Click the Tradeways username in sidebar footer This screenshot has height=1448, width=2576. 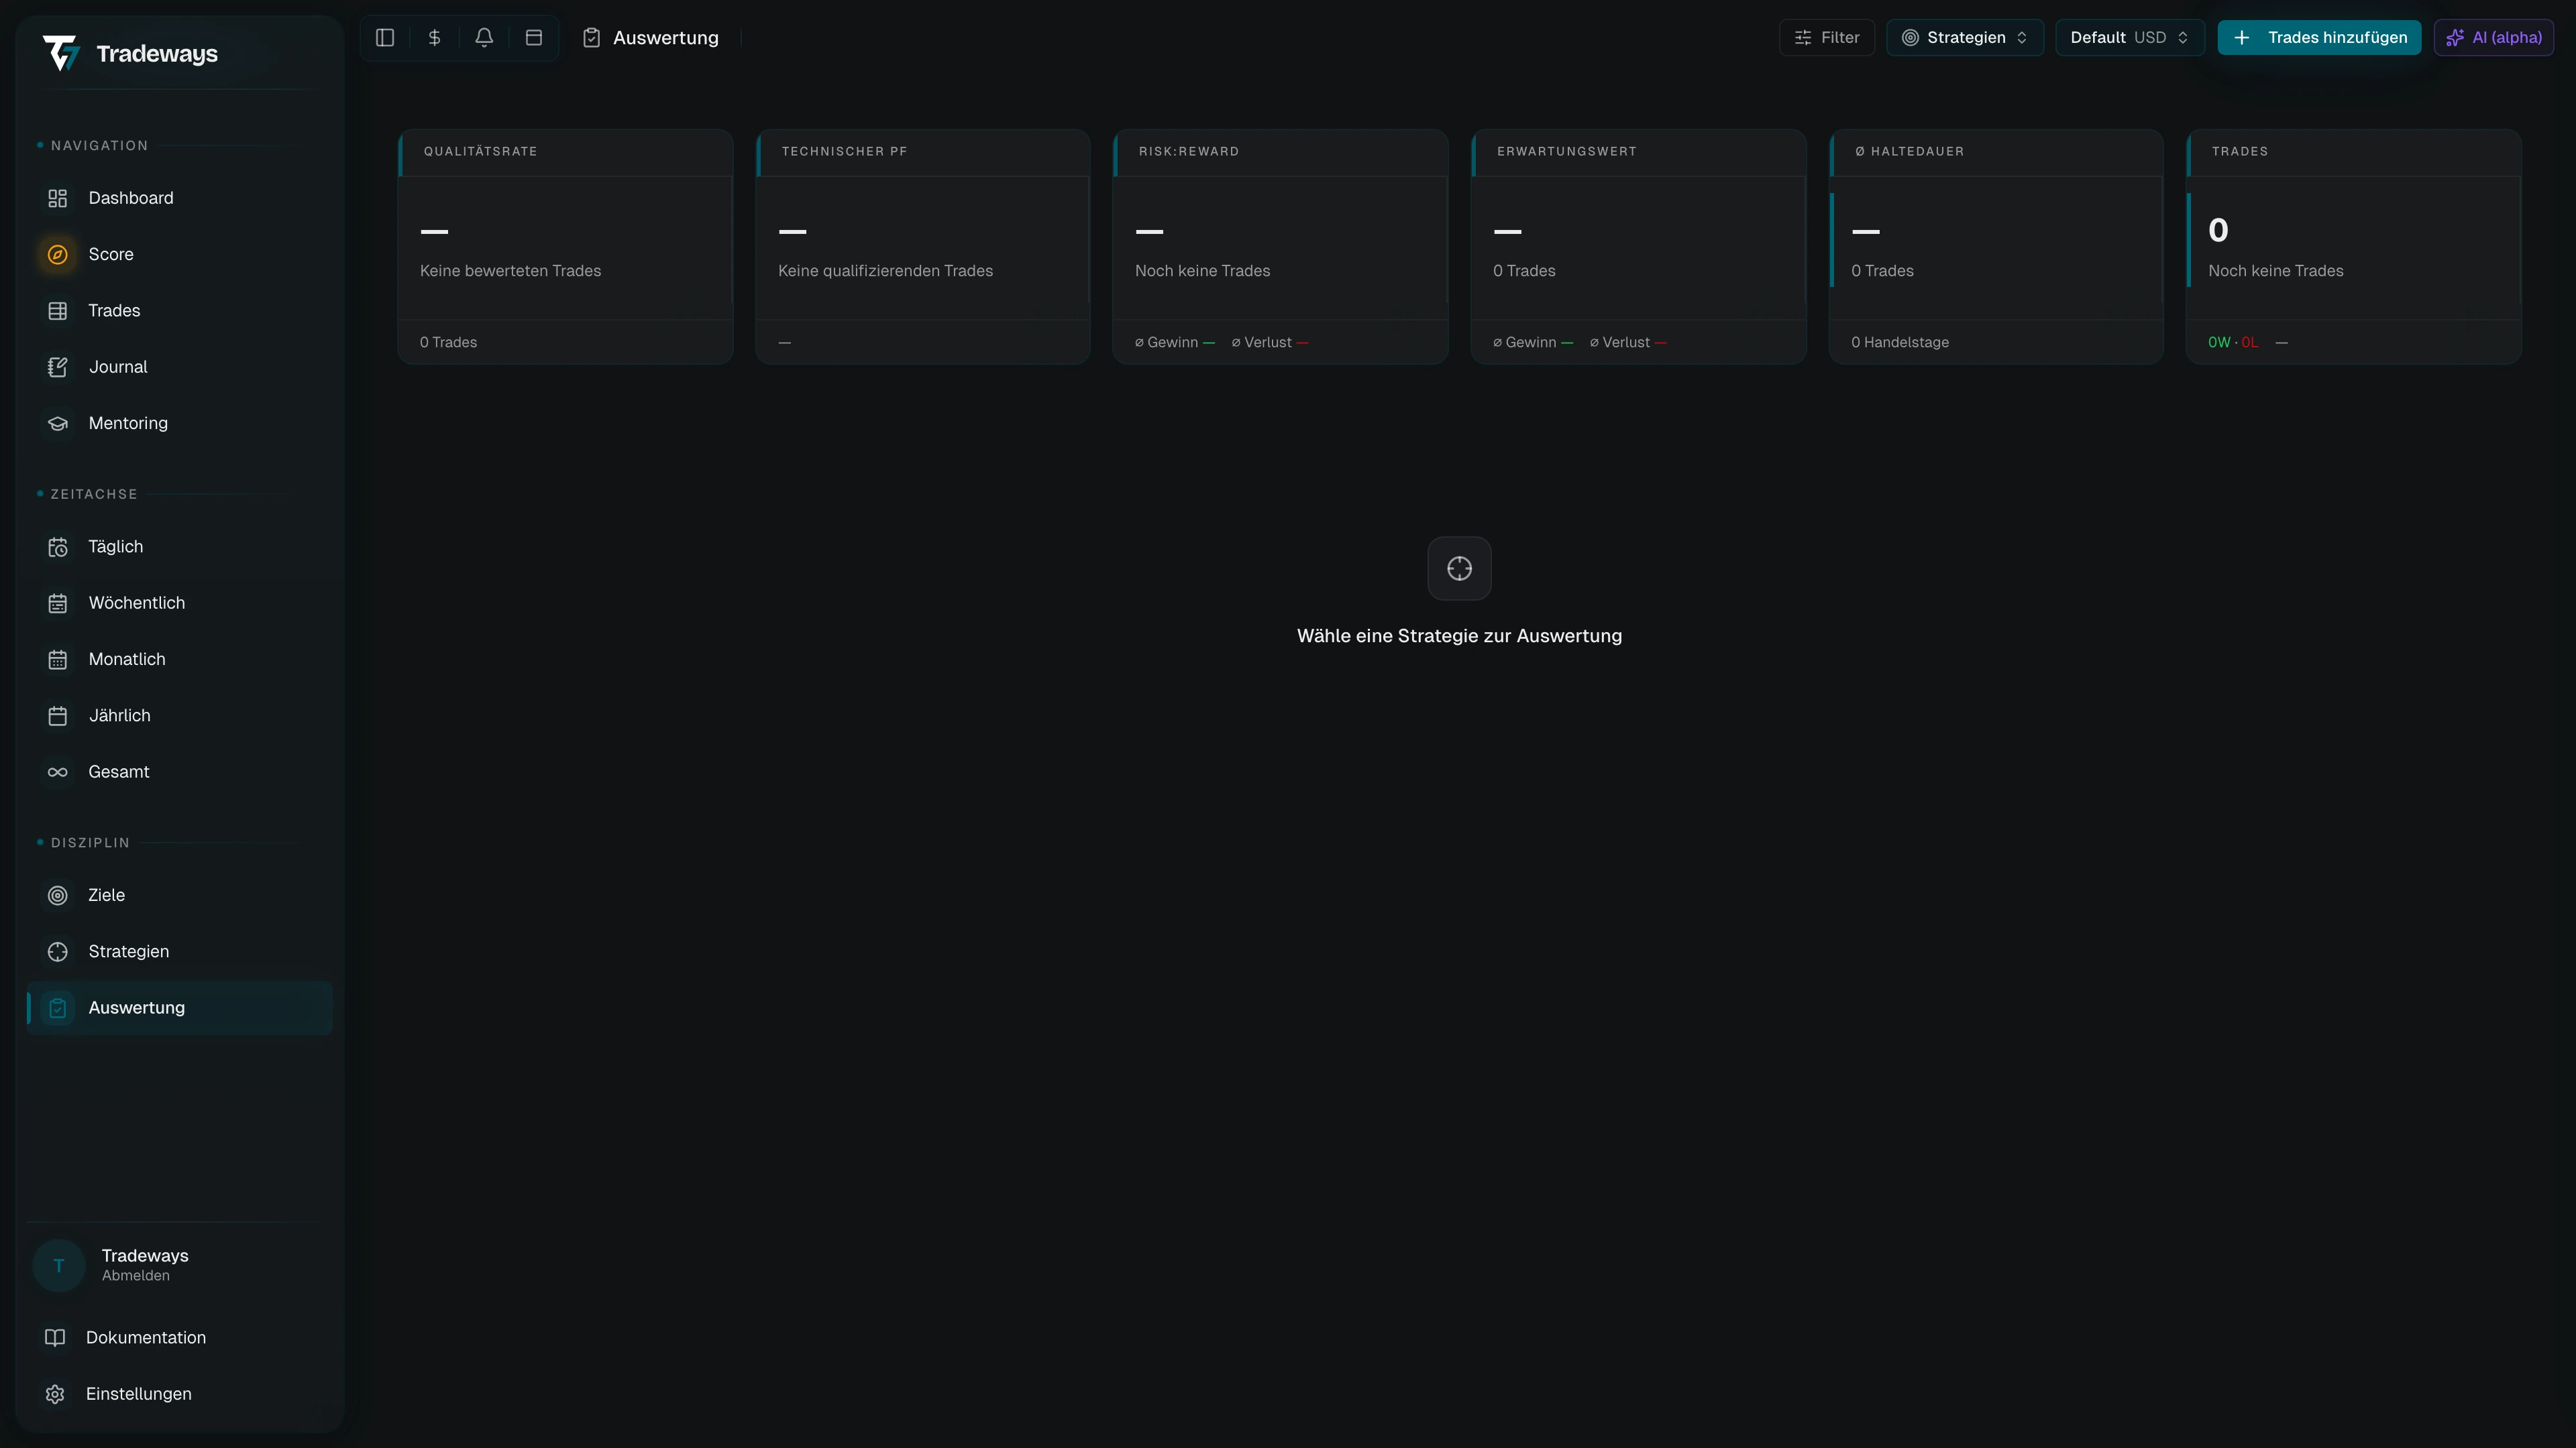(x=145, y=1256)
